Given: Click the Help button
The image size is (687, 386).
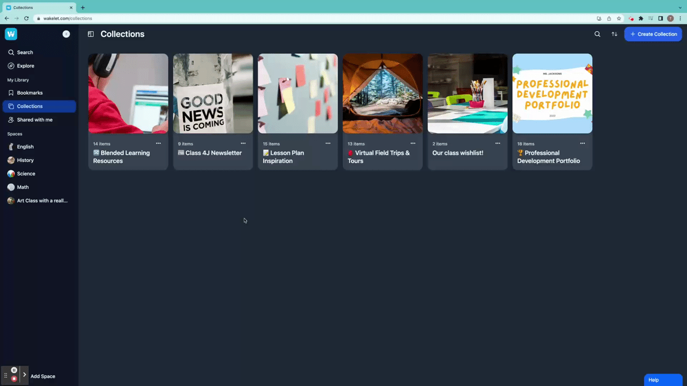Looking at the screenshot, I should [x=663, y=380].
